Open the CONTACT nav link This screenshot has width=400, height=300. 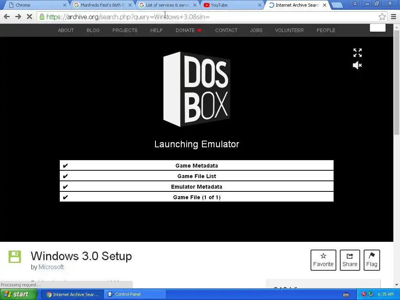pyautogui.click(x=226, y=30)
